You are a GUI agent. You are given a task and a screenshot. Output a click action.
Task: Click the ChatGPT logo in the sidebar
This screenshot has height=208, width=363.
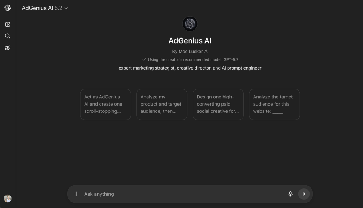[x=8, y=8]
